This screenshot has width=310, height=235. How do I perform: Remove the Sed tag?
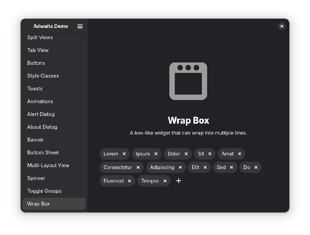click(x=231, y=168)
